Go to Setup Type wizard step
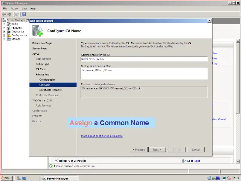 tap(43, 64)
